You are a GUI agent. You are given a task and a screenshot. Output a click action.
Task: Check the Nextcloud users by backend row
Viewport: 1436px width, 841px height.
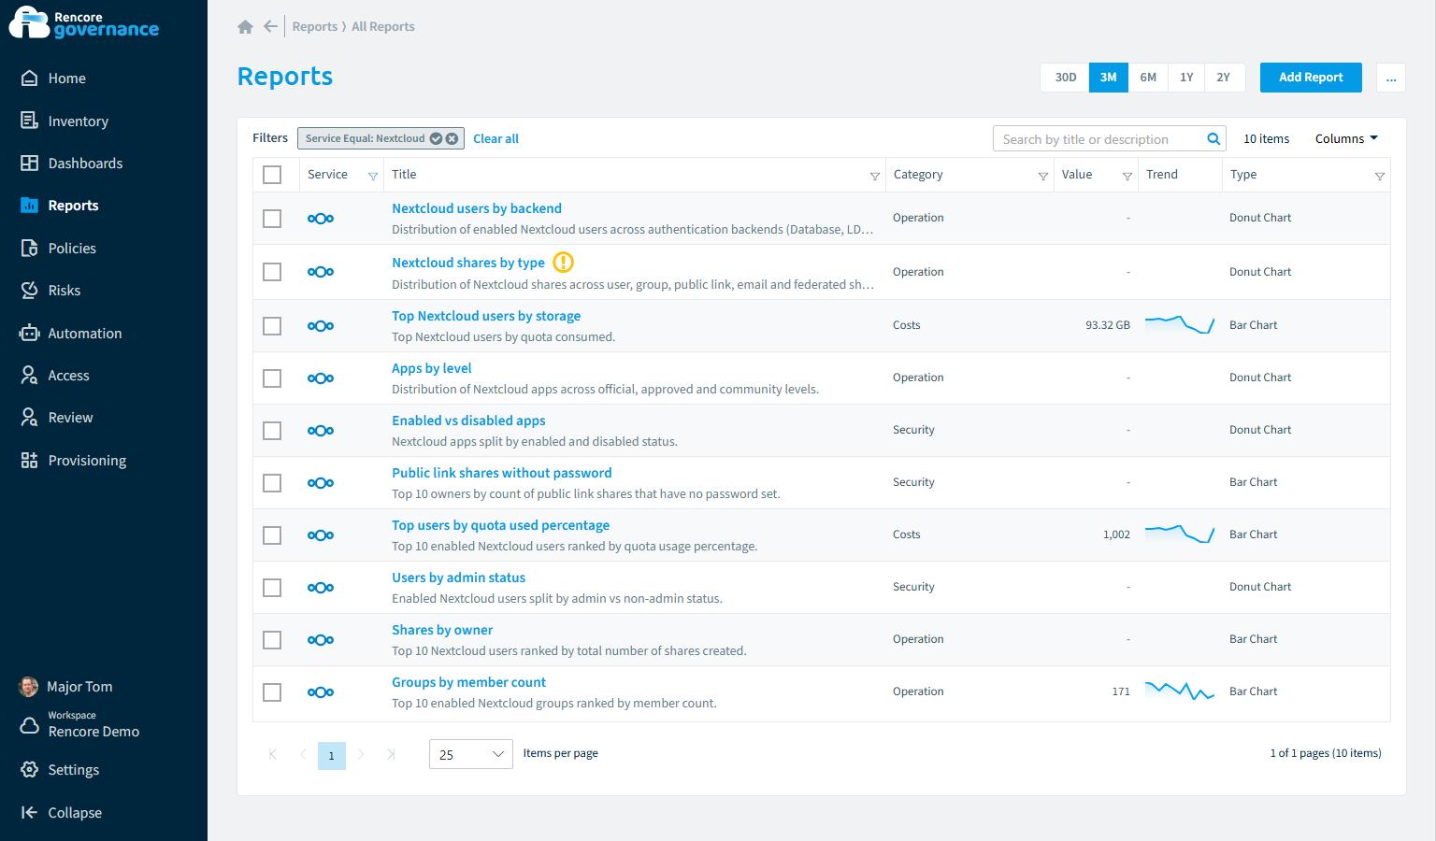tap(272, 219)
